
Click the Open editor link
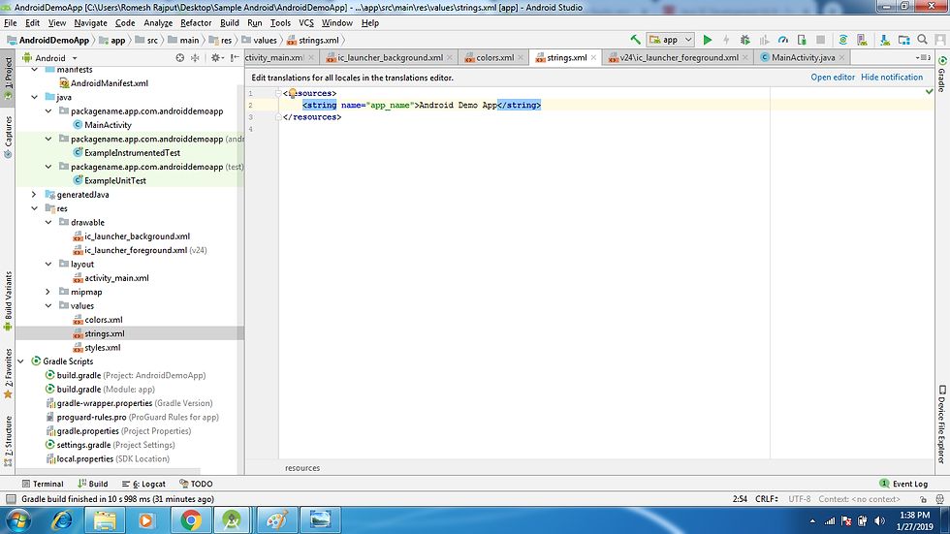[833, 78]
